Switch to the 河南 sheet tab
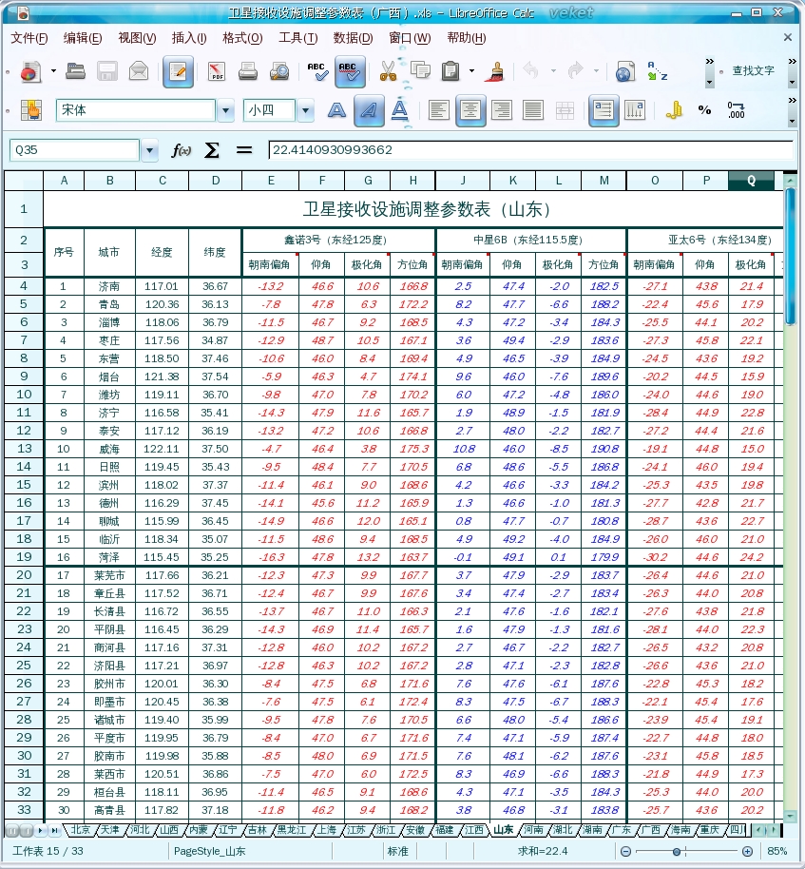Viewport: 805px width, 869px height. [533, 830]
